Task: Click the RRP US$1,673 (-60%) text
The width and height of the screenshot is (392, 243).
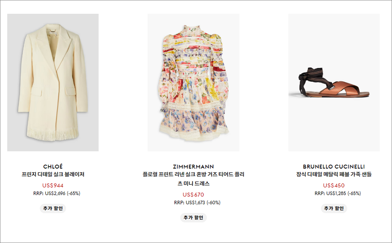Action: tap(197, 203)
